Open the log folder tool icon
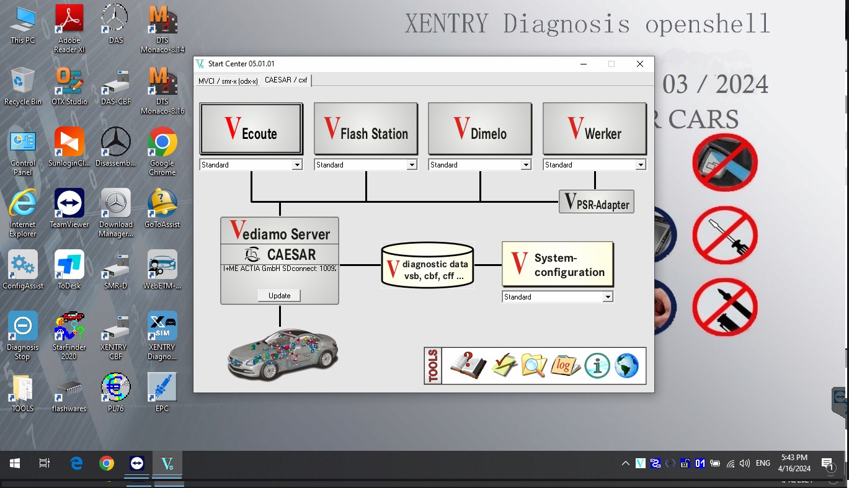This screenshot has width=849, height=488. tap(565, 366)
